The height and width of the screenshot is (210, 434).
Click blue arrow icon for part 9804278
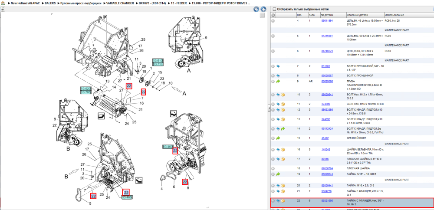point(278,191)
